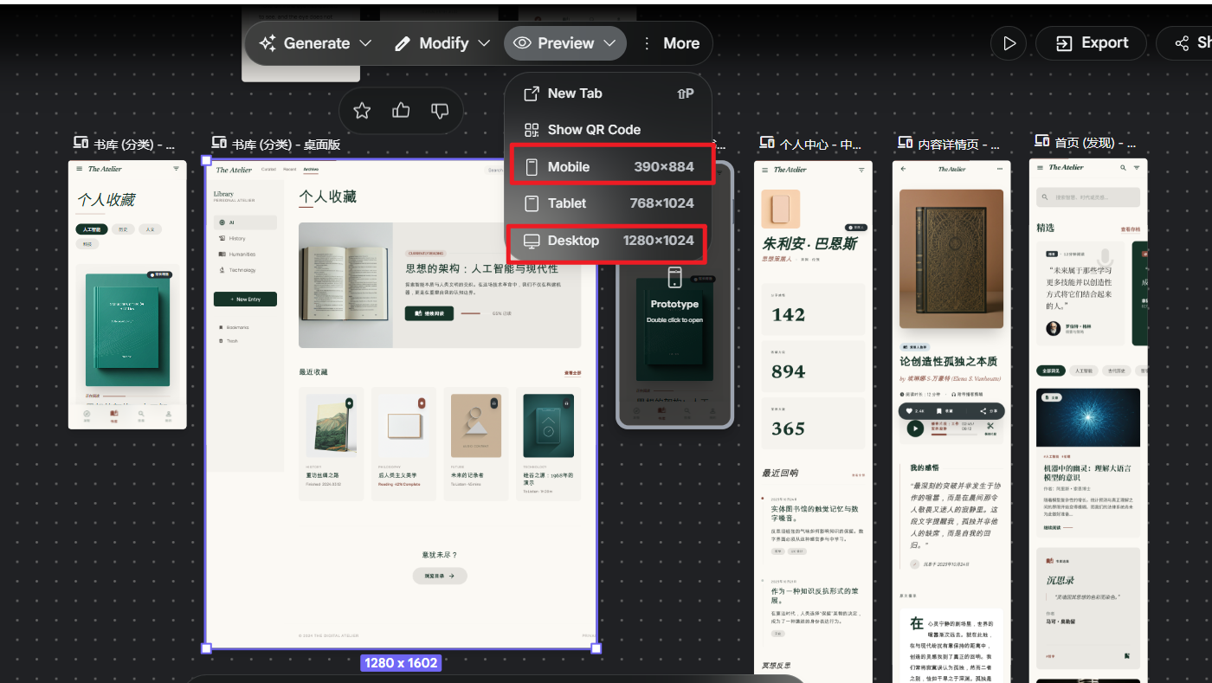The image size is (1212, 683).
Task: Click the play prototype button
Action: click(1009, 43)
